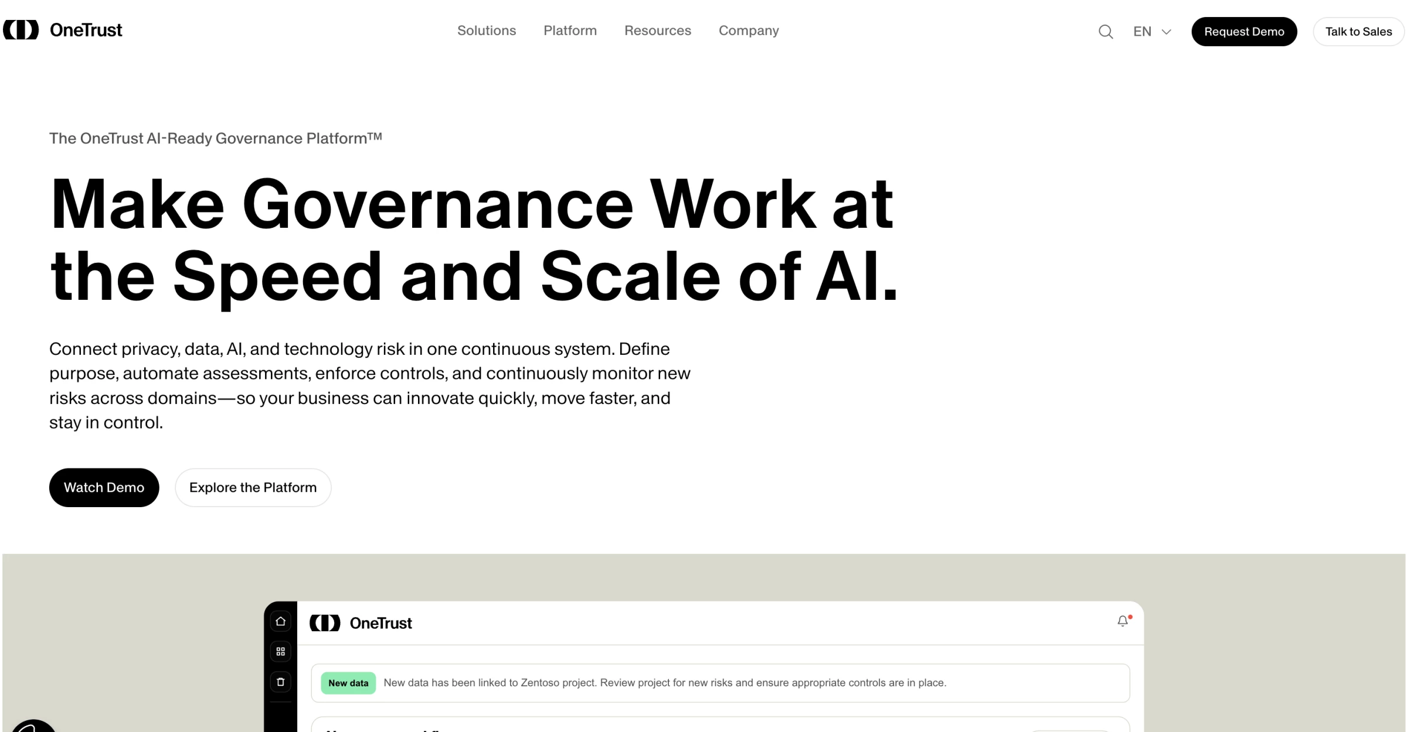
Task: Click the green New data badge
Action: [x=348, y=683]
